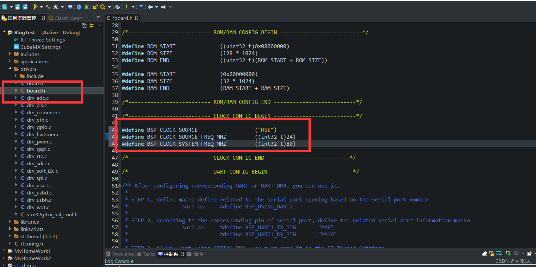Select drv_wdt.c file
The height and width of the screenshot is (267, 536).
pyautogui.click(x=38, y=207)
